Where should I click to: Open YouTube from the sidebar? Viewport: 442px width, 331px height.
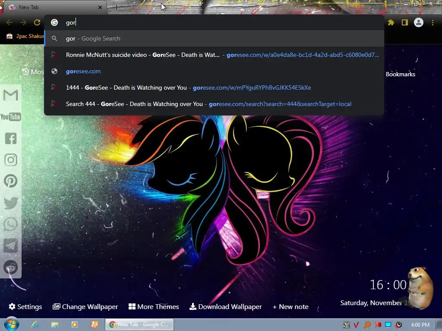(x=11, y=117)
